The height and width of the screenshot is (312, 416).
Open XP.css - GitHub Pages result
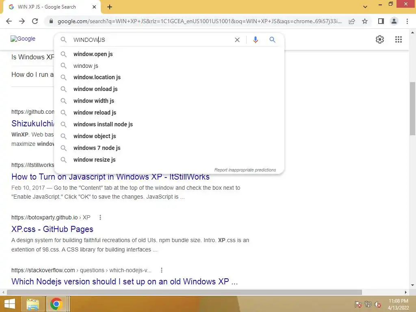coord(52,229)
